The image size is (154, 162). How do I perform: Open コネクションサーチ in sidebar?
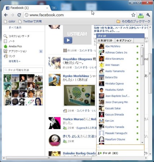pos(17,36)
